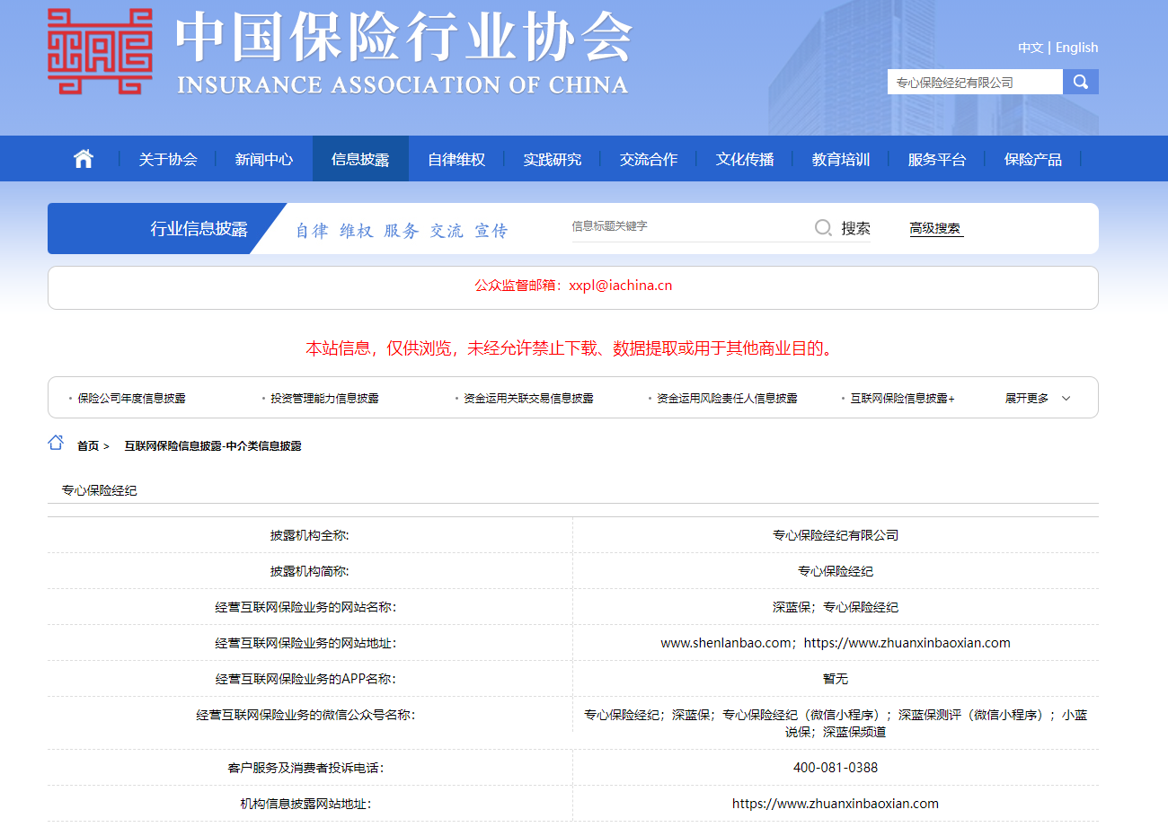This screenshot has height=836, width=1168.
Task: Open the 保险产品 menu item
Action: click(1032, 158)
